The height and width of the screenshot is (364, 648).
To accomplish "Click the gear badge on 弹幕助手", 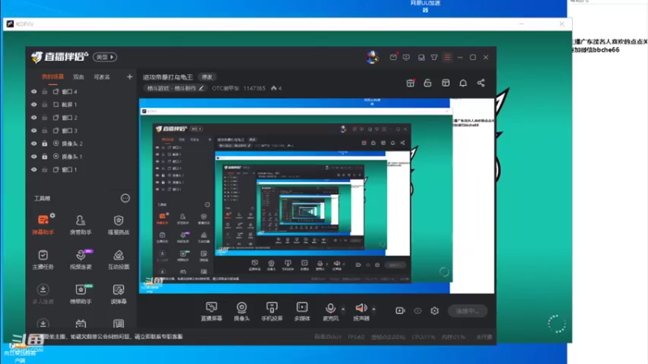I will (x=53, y=215).
